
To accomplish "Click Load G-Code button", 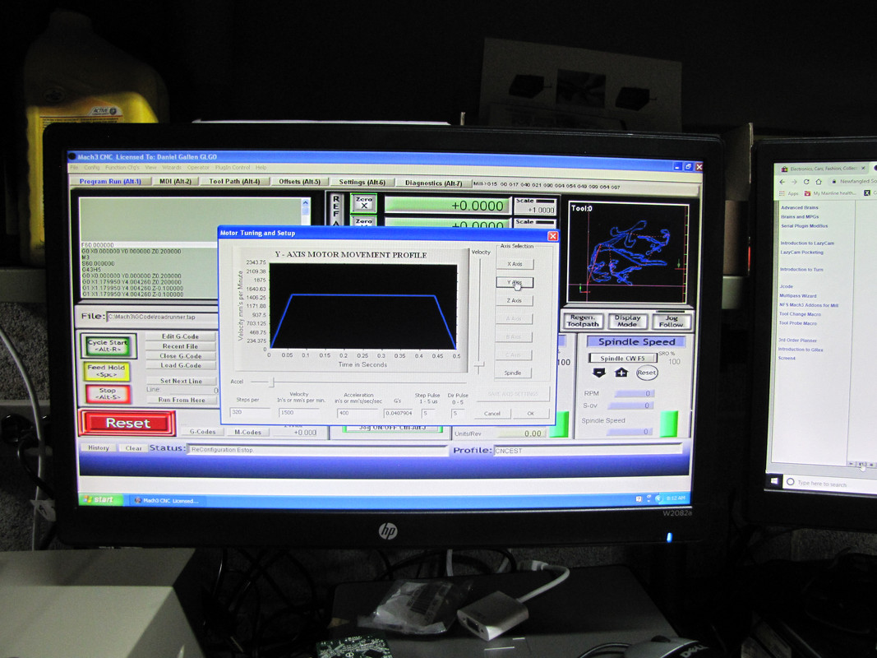I will (x=180, y=365).
